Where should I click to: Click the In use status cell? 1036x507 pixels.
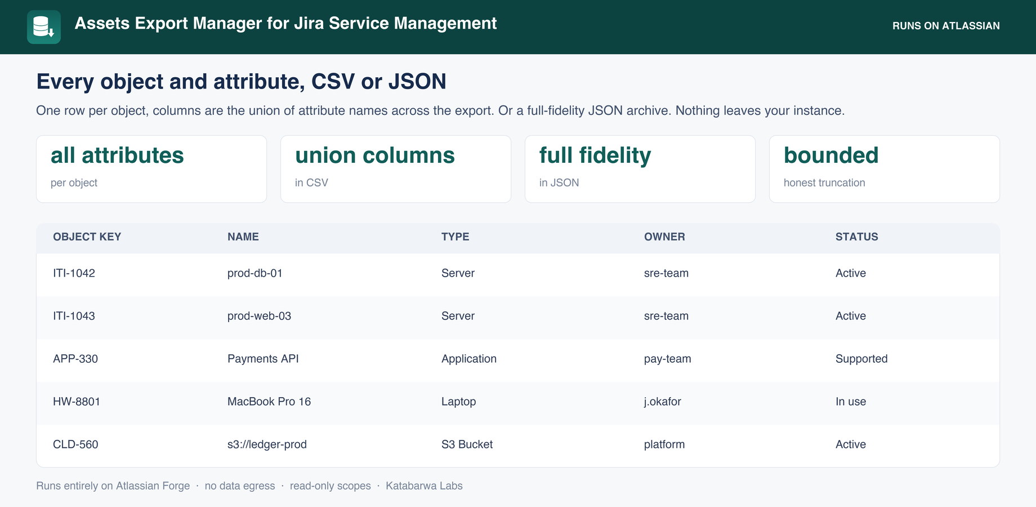click(851, 402)
